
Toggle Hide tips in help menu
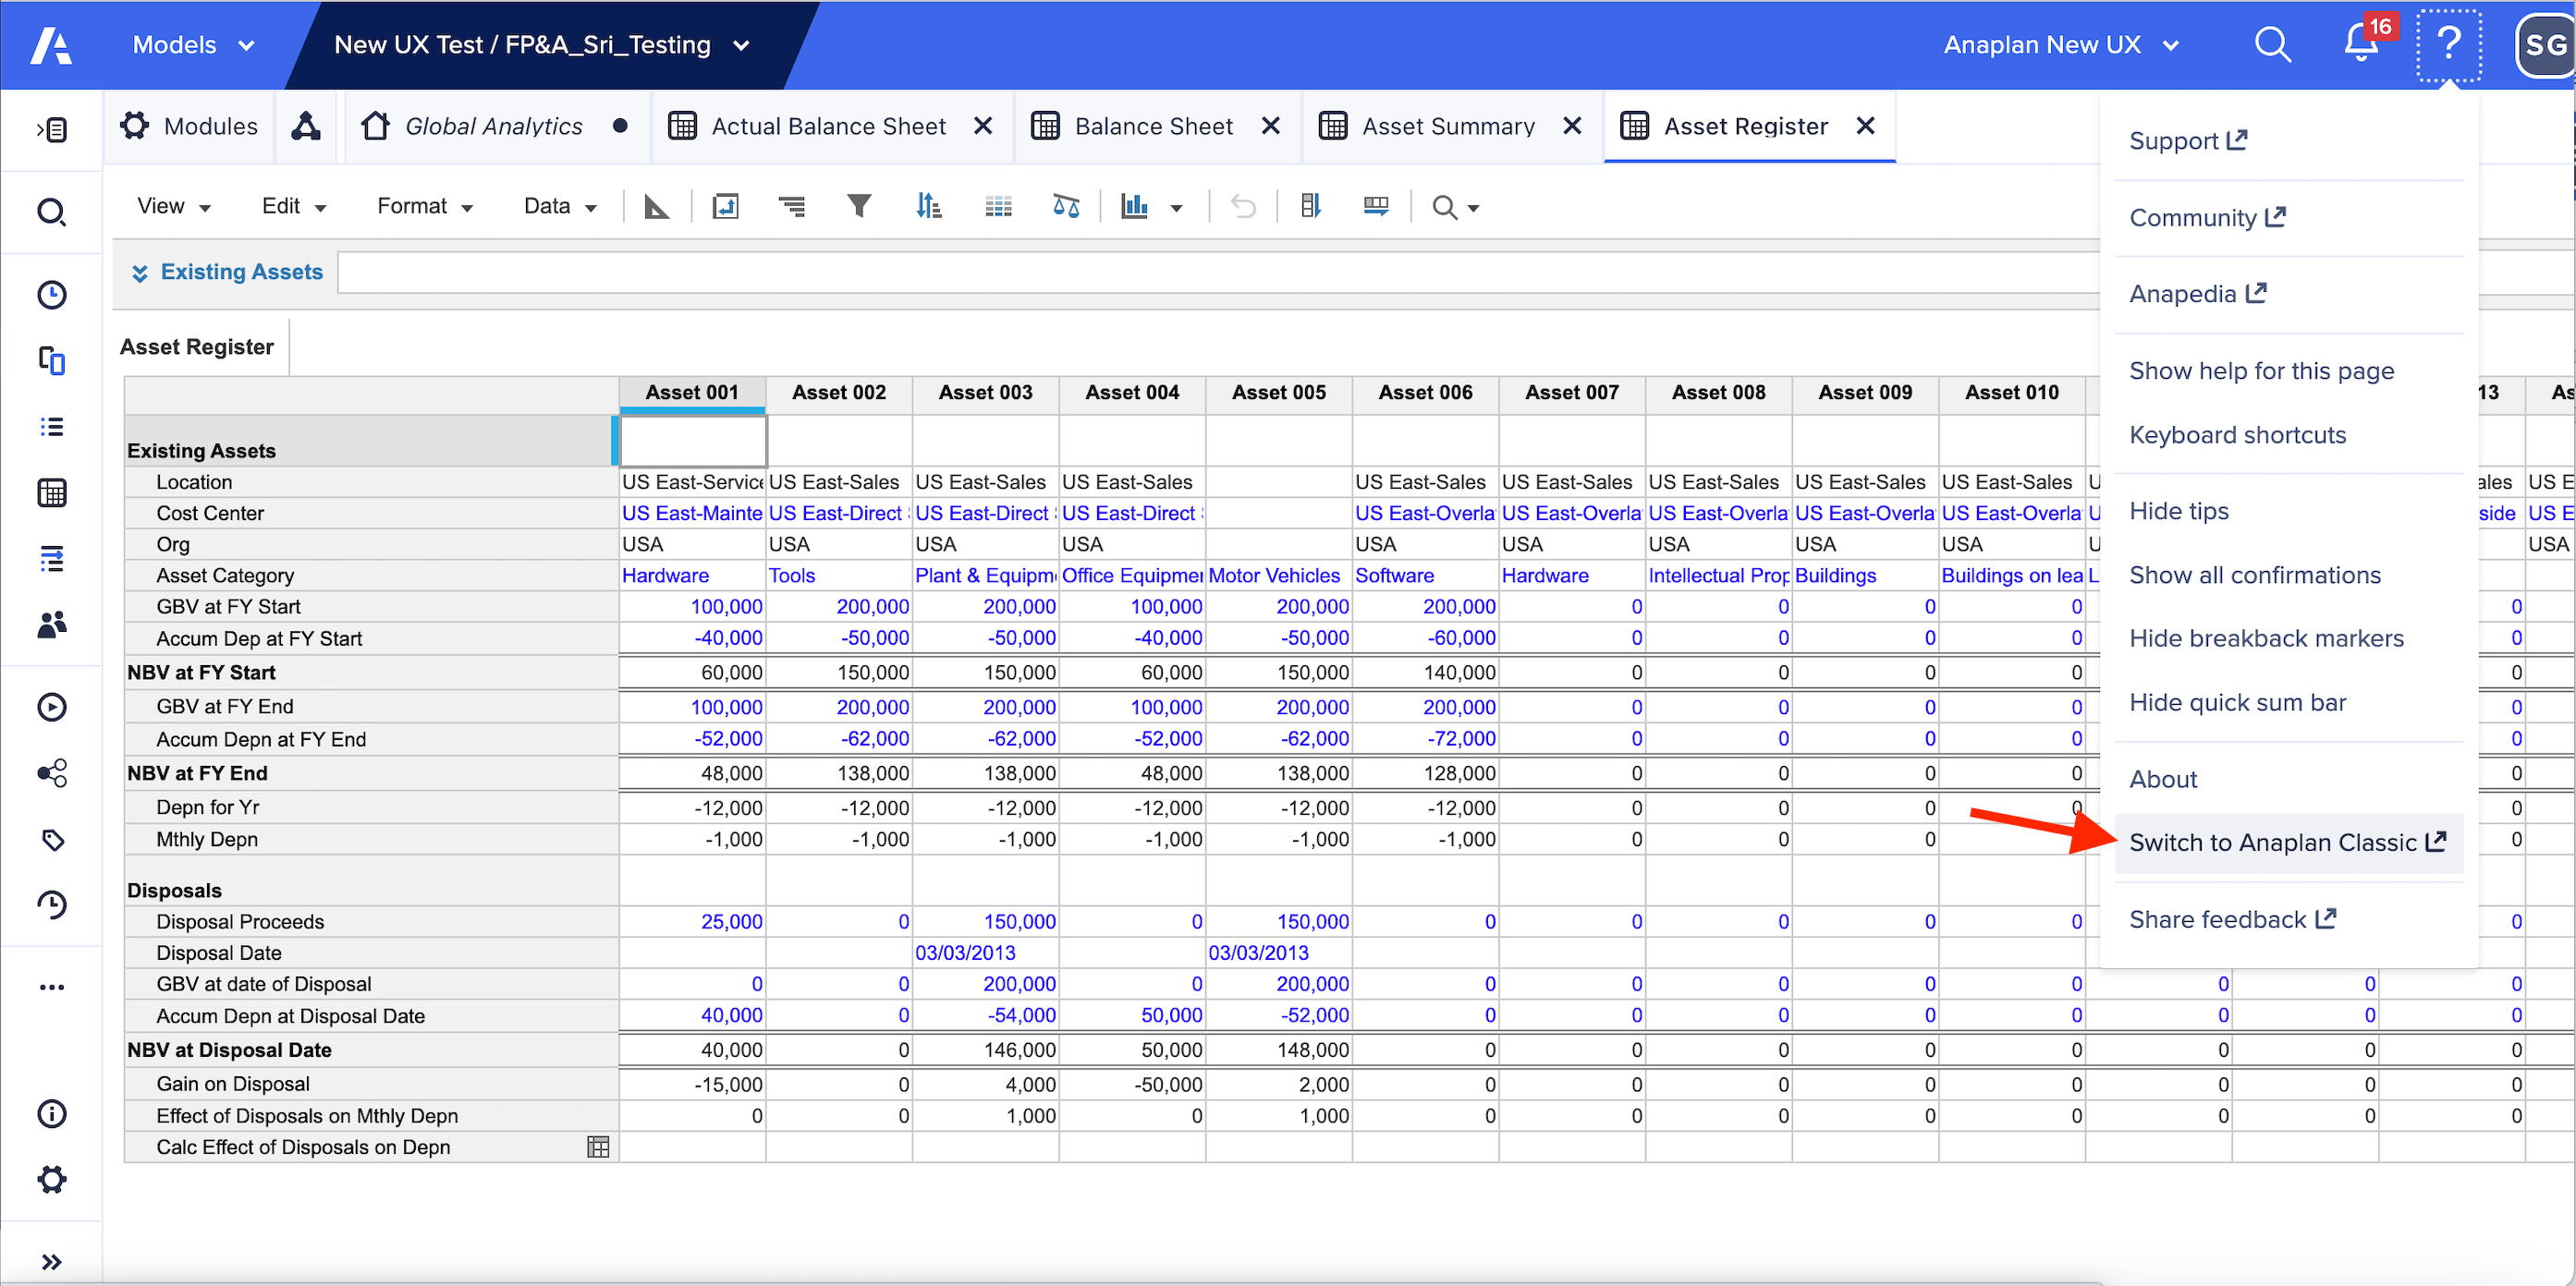(x=2178, y=511)
